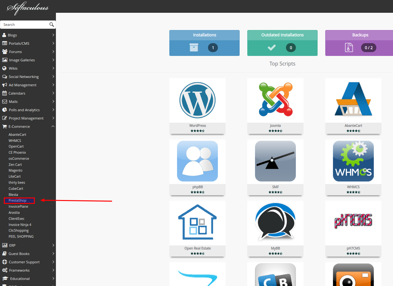The height and width of the screenshot is (286, 393).
Task: Open CubeCart script link
Action: [x=16, y=189]
